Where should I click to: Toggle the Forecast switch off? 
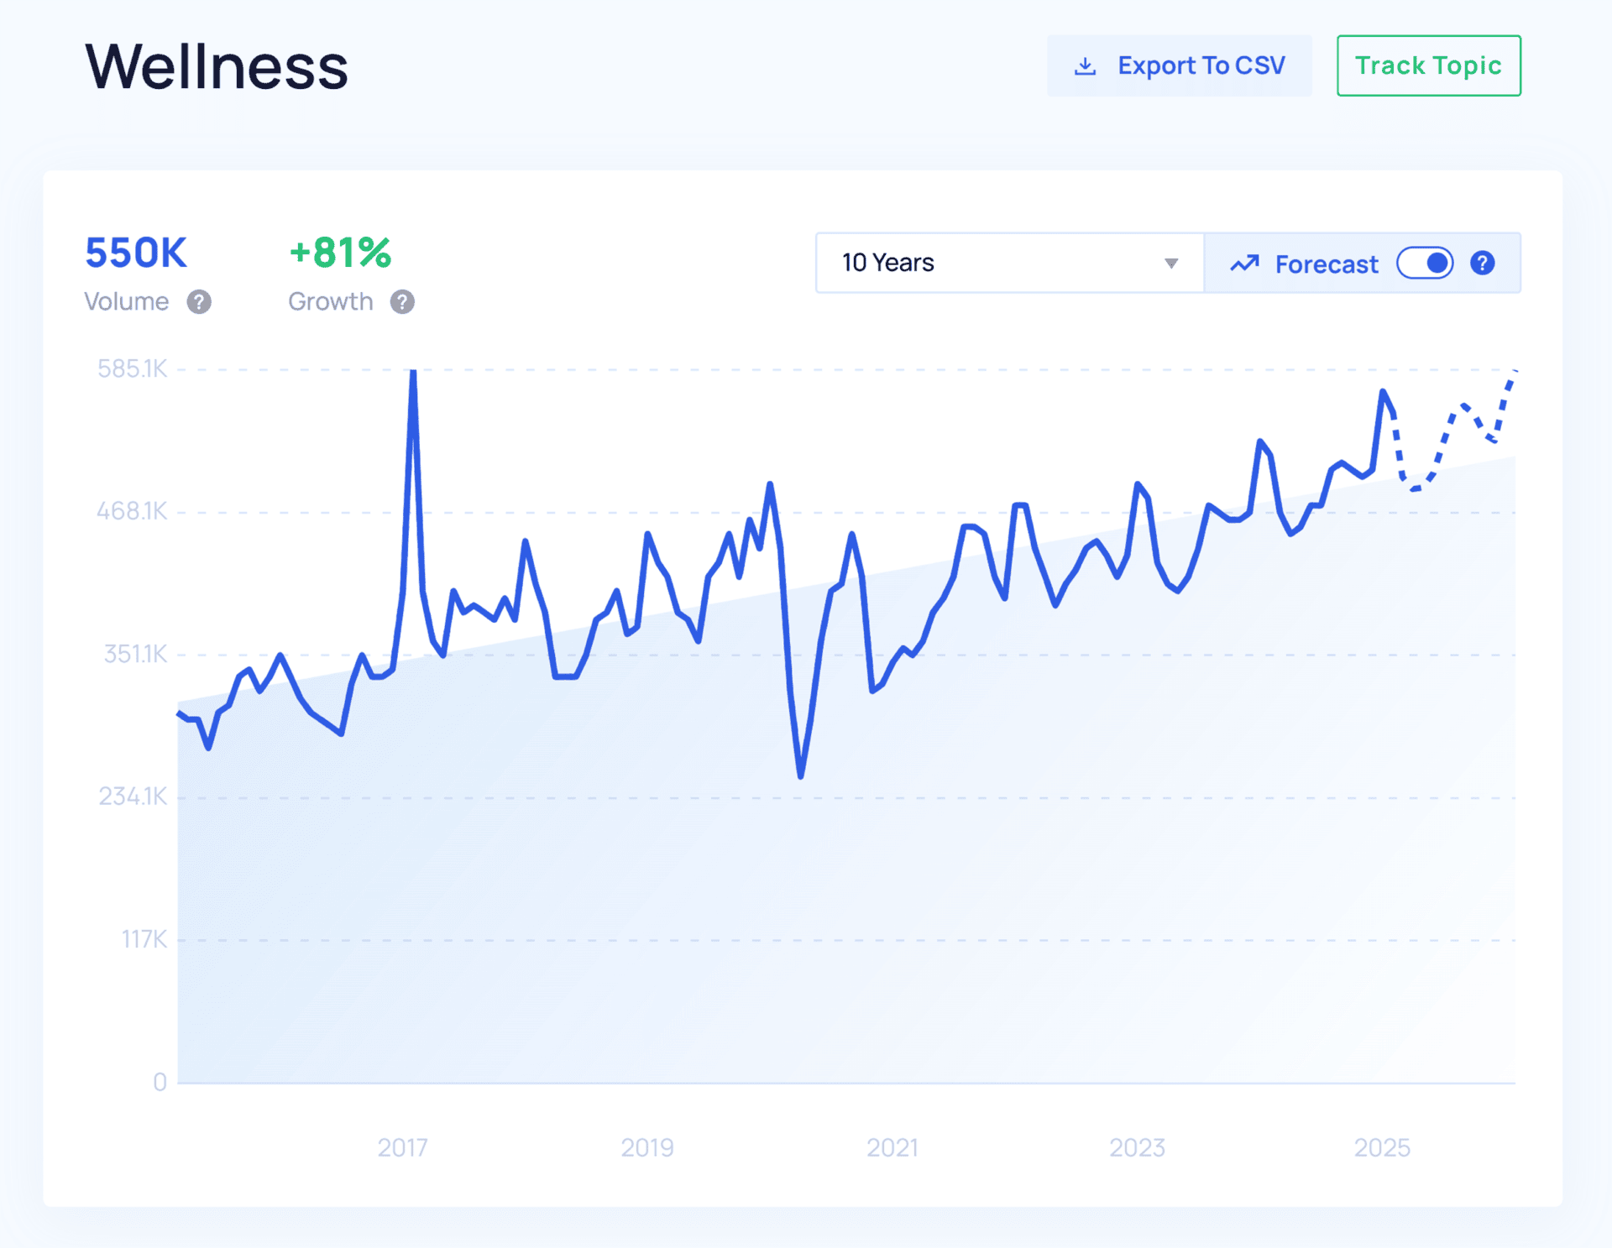(1425, 264)
